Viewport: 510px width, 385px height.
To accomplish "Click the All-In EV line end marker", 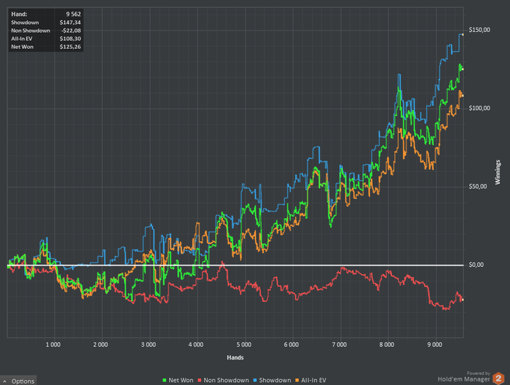I will click(x=463, y=96).
